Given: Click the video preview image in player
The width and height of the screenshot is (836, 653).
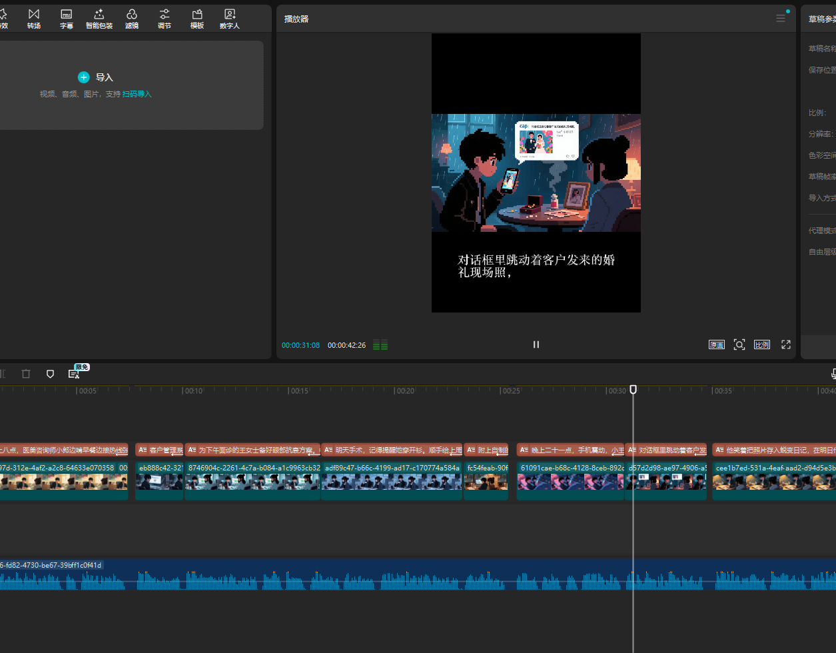Looking at the screenshot, I should point(536,173).
